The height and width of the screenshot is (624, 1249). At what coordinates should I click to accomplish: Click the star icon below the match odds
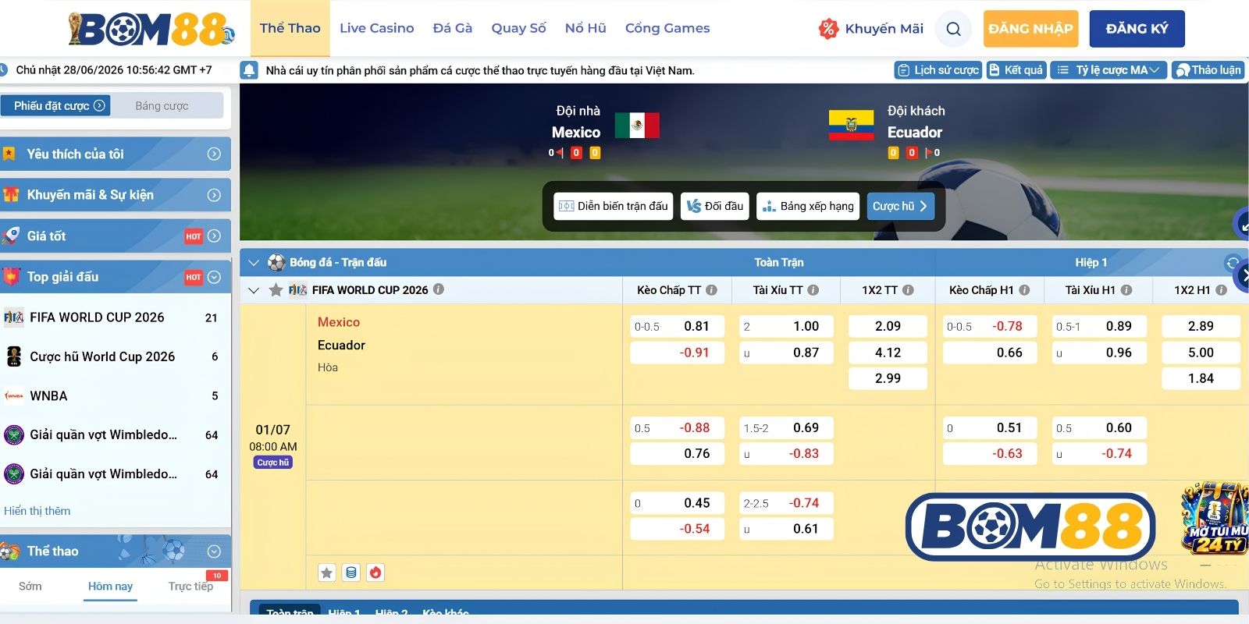point(327,573)
